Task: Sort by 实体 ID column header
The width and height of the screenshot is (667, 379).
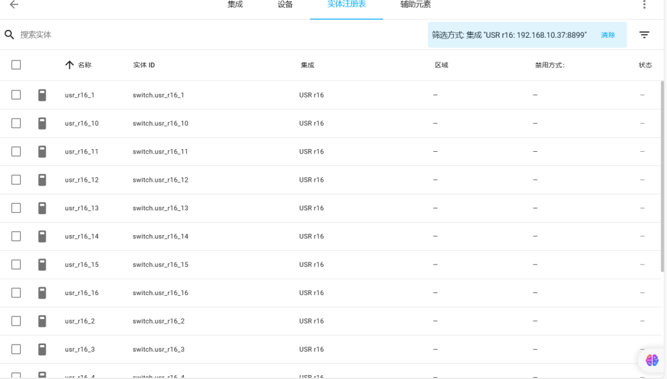Action: (144, 65)
